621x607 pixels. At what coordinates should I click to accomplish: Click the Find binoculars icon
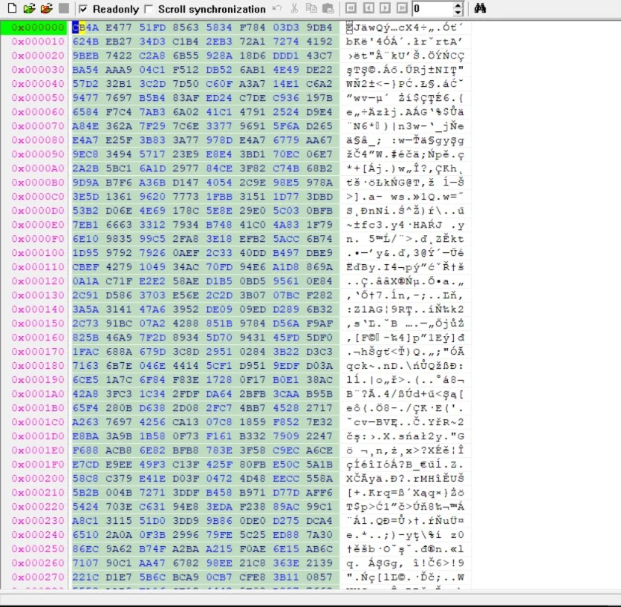coord(480,9)
